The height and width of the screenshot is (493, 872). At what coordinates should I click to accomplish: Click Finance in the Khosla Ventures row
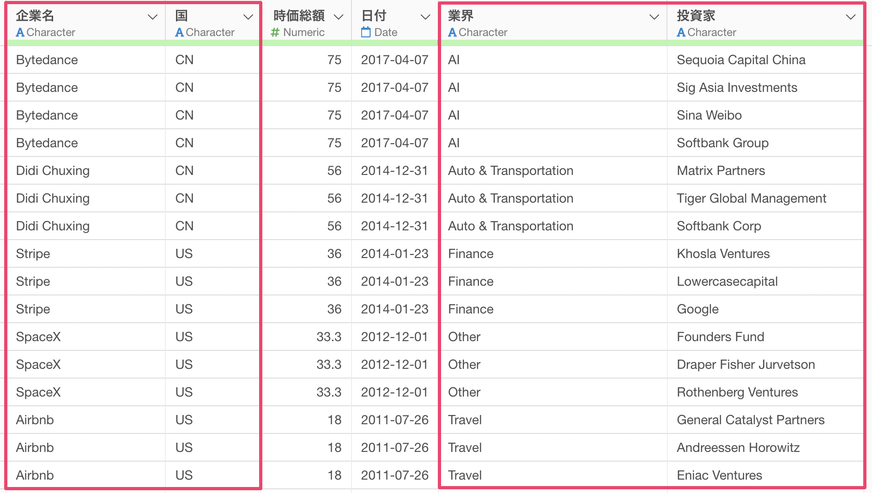pyautogui.click(x=471, y=254)
